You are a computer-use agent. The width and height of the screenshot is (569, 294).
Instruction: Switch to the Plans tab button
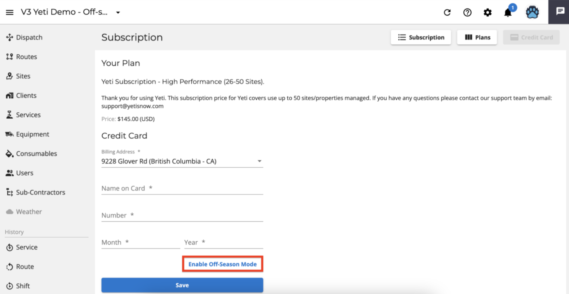tap(477, 37)
